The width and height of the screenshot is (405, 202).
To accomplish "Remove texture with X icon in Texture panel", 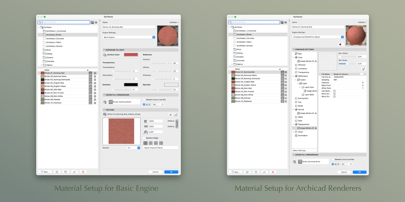I will coord(170,115).
